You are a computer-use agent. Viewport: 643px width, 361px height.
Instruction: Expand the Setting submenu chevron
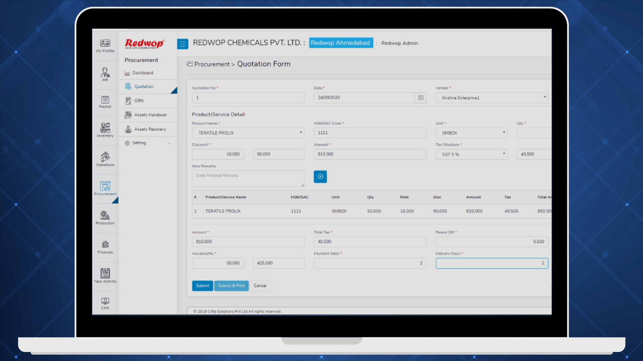169,143
